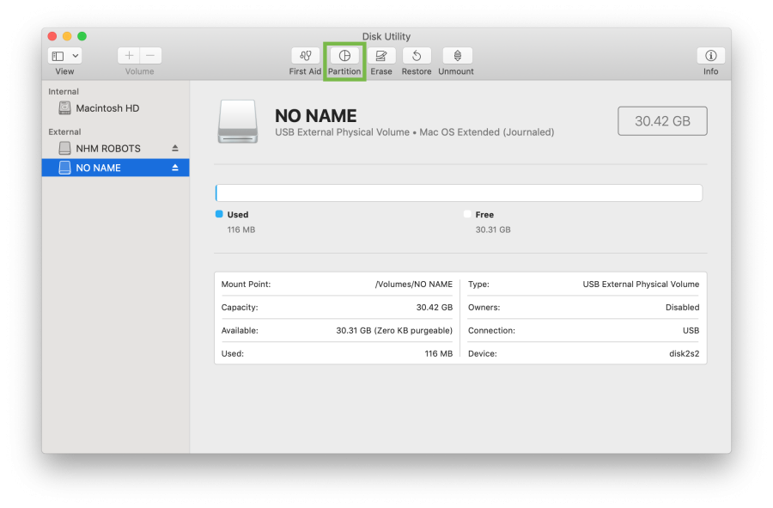Click the Type USB External Physical Volume value

click(641, 285)
